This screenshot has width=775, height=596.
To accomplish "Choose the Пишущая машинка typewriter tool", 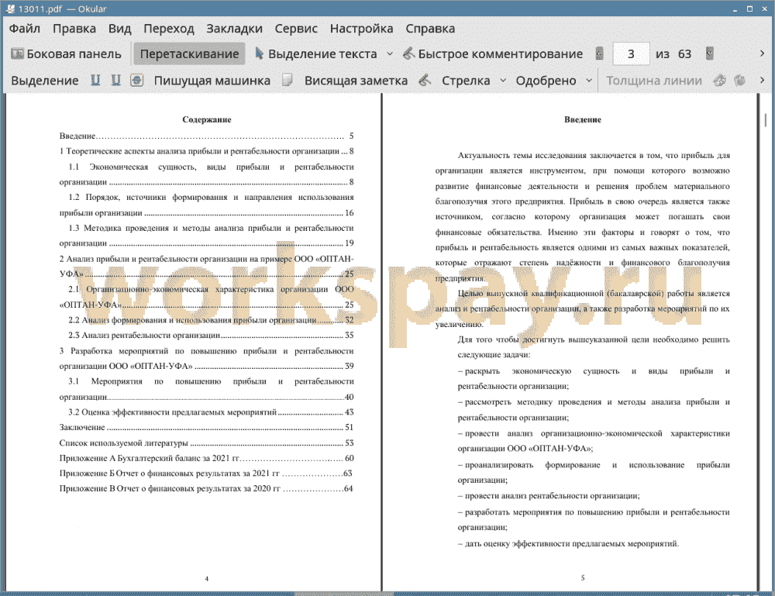I will pos(212,81).
